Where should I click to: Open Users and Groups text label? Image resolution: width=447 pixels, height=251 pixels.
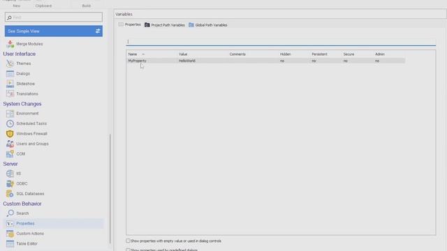[x=32, y=144]
